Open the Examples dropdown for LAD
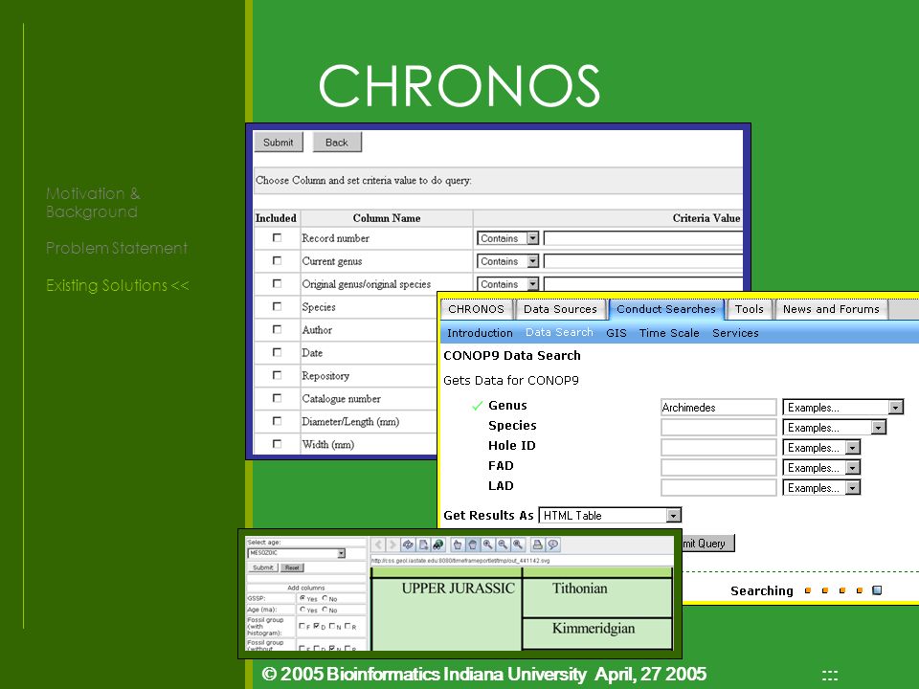 [821, 487]
